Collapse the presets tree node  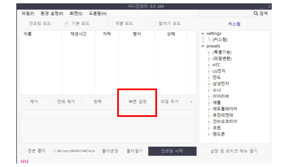coord(203,46)
